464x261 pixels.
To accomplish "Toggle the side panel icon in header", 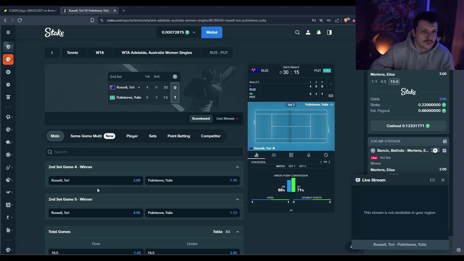I will [329, 32].
